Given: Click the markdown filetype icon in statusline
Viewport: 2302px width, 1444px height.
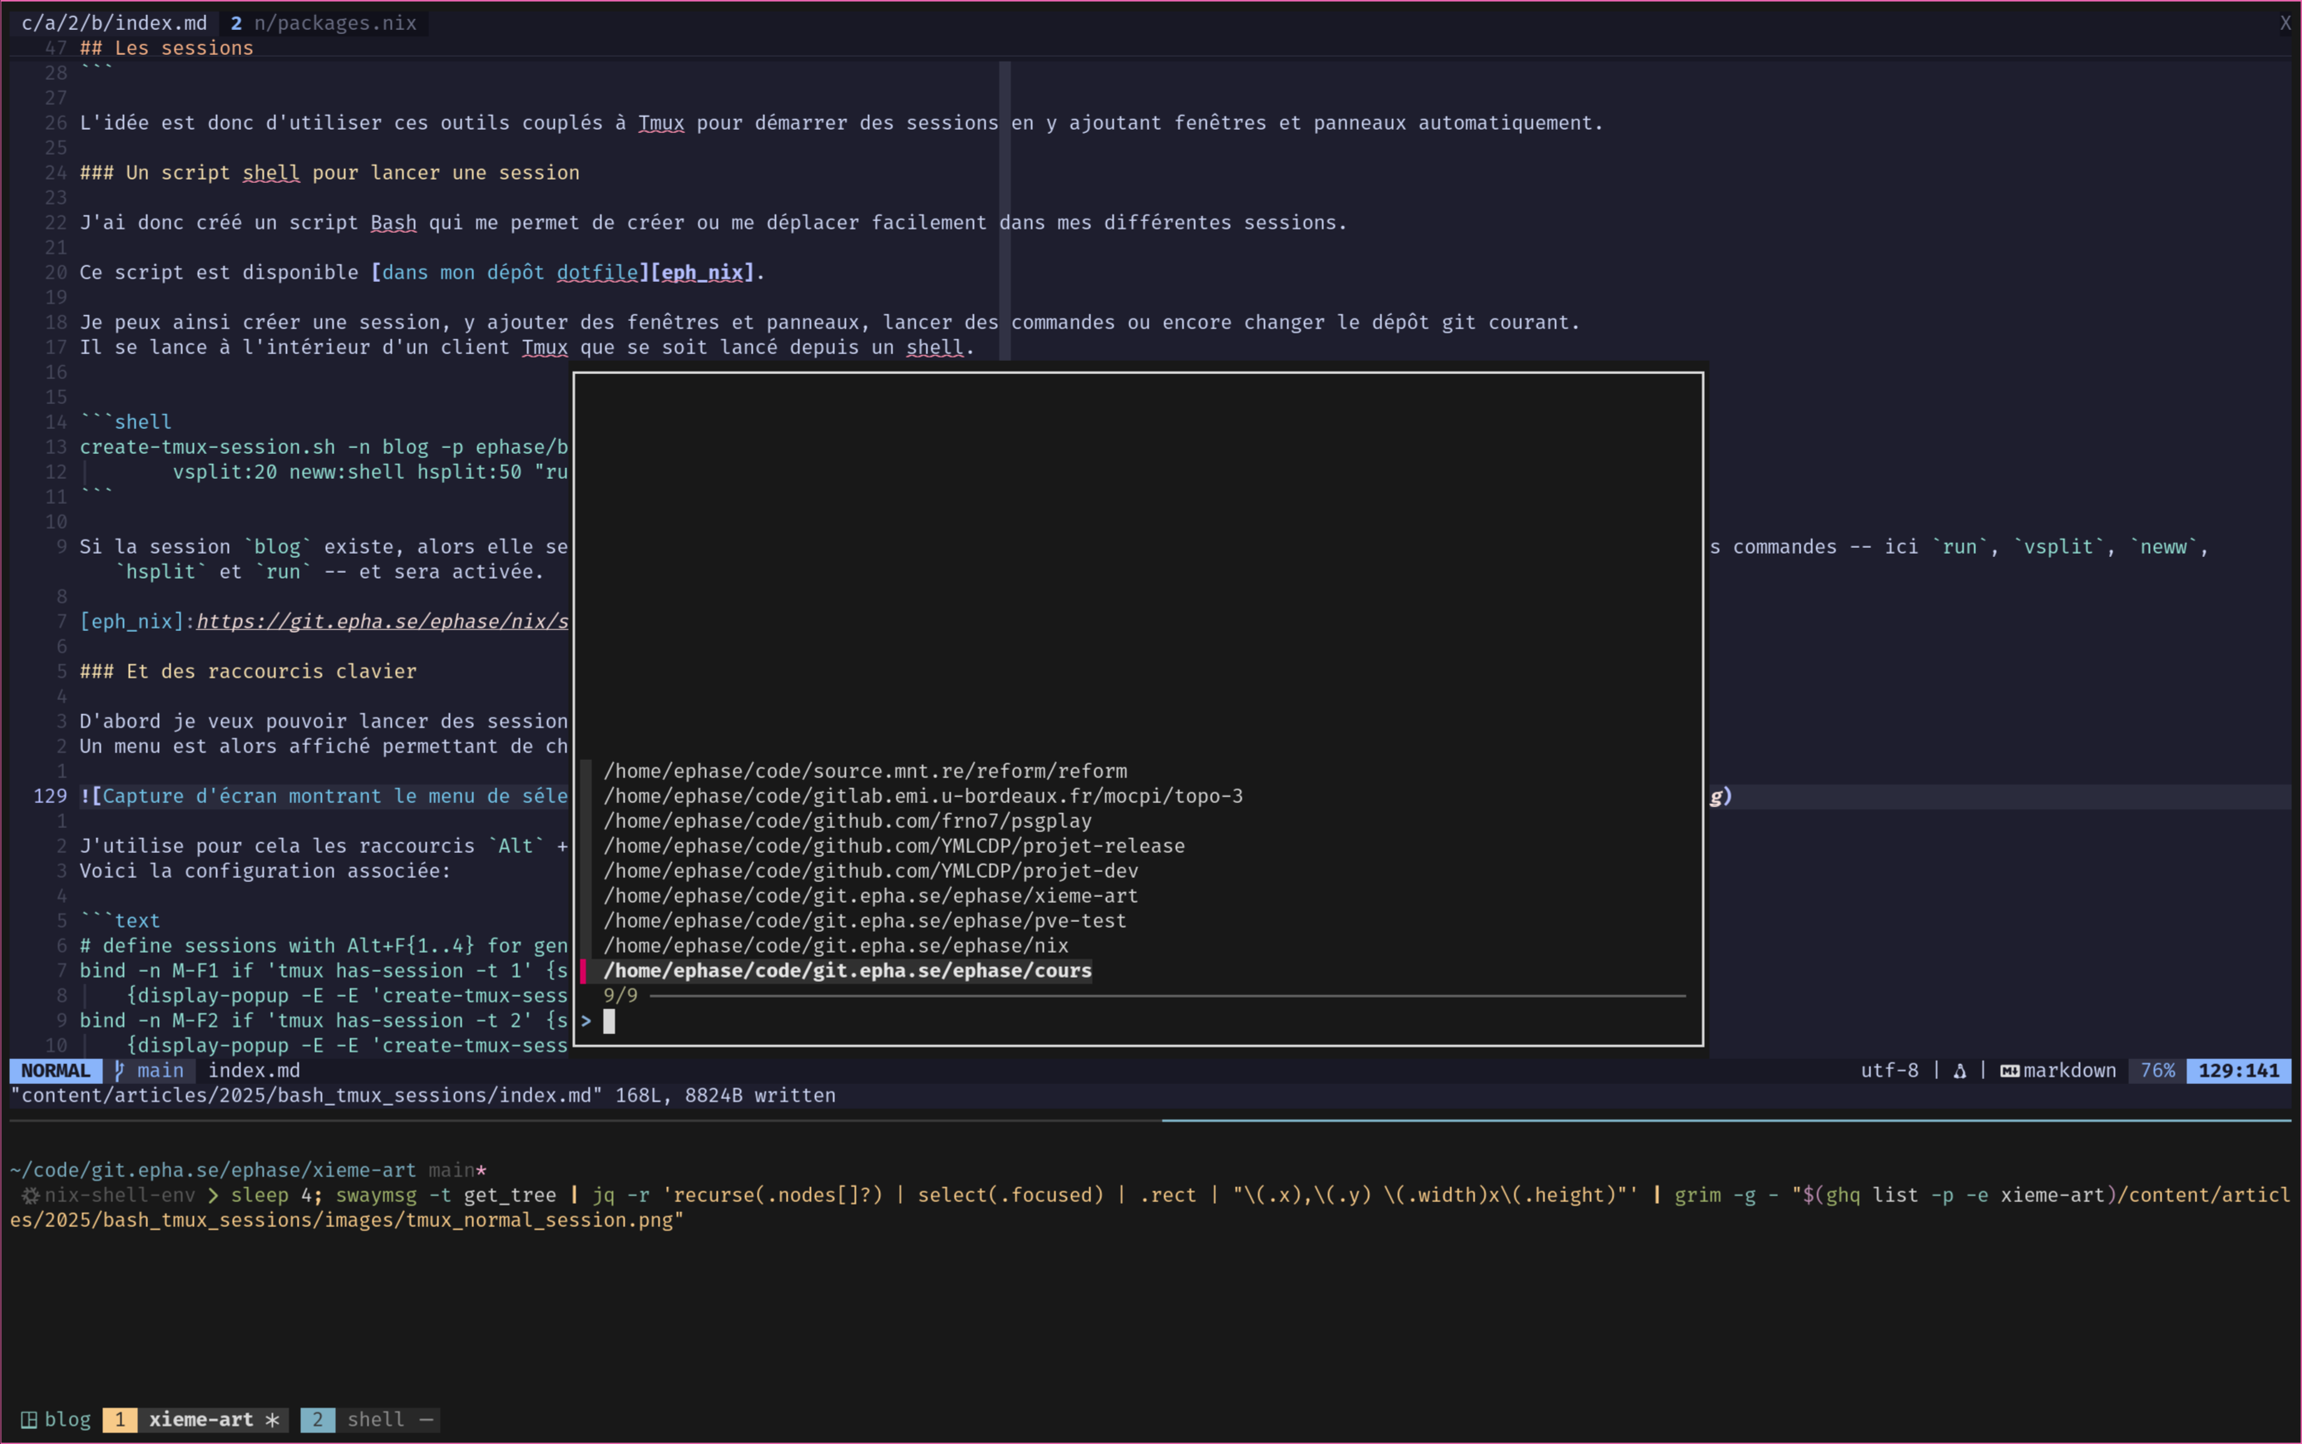Looking at the screenshot, I should point(2010,1071).
